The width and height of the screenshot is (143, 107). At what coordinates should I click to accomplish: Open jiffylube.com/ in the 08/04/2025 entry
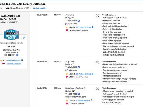(x=71, y=23)
